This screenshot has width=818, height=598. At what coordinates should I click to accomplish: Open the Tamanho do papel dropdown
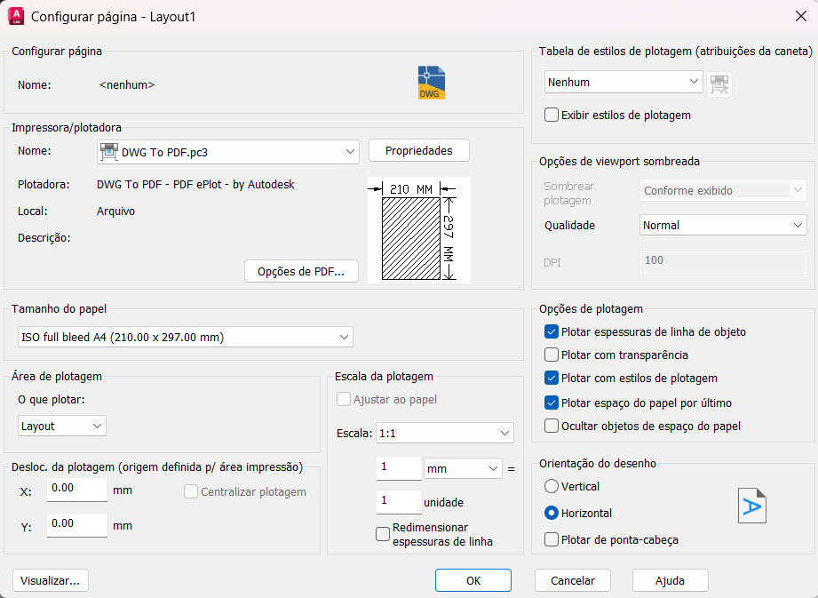(186, 337)
